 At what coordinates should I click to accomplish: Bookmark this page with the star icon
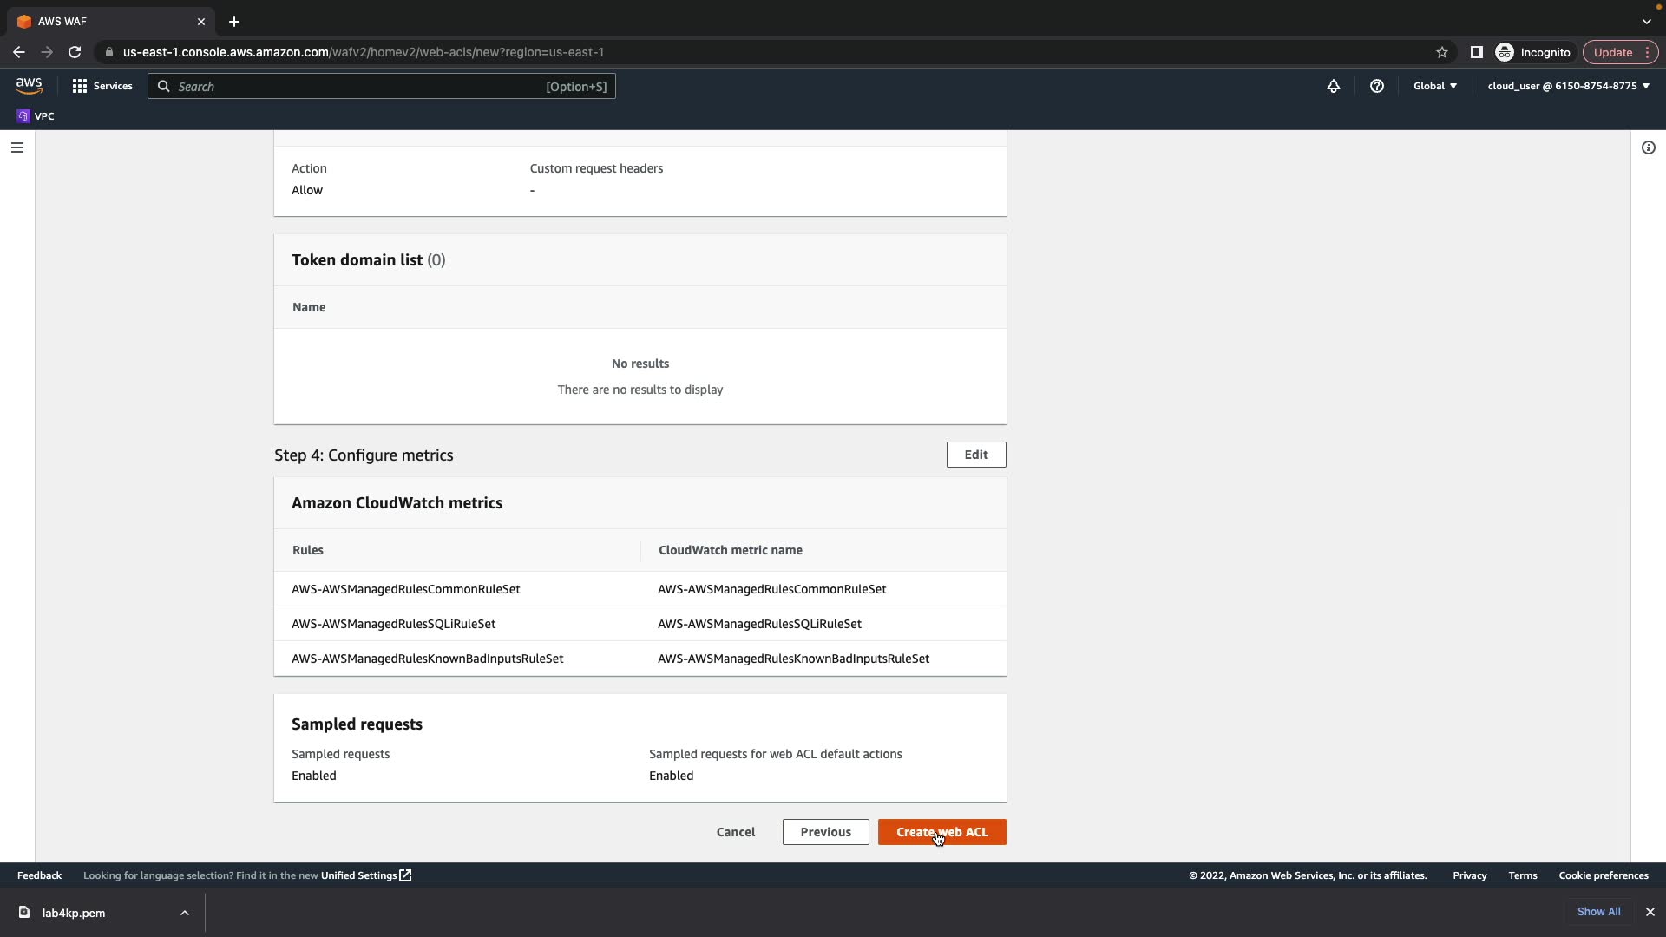(x=1441, y=52)
